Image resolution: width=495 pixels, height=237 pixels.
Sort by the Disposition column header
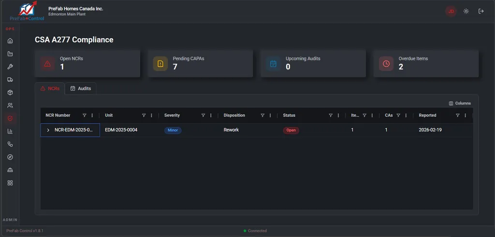coord(234,116)
